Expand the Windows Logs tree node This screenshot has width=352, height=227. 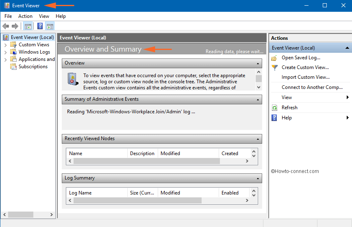tap(6, 52)
